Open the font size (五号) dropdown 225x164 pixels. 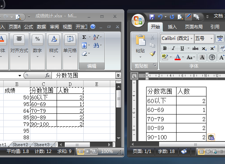coord(211,38)
